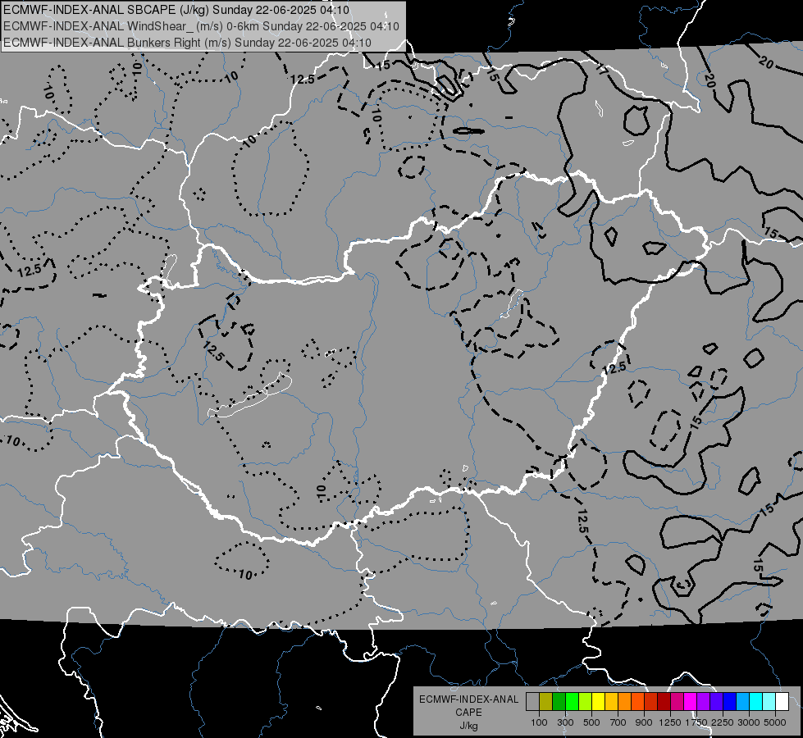This screenshot has height=738, width=803.
Task: Click the CAPE label in legend
Action: 468,713
